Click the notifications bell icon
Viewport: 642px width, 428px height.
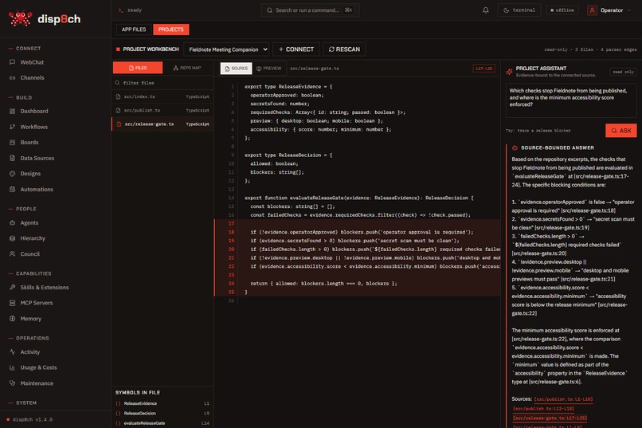486,10
